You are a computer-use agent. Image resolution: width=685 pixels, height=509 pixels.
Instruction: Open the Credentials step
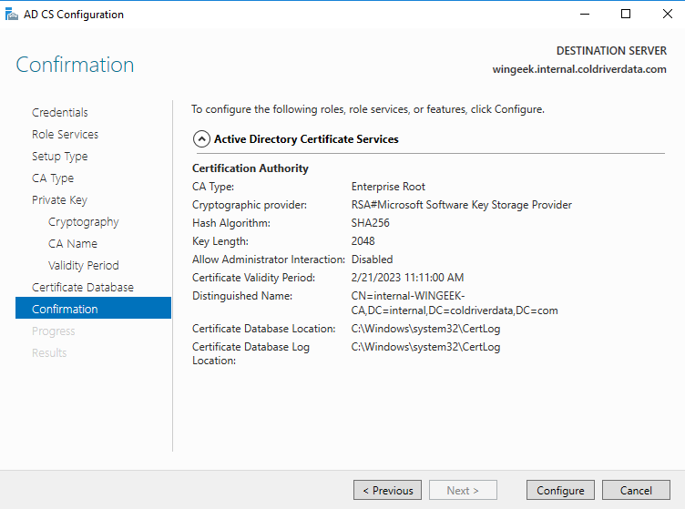click(60, 112)
